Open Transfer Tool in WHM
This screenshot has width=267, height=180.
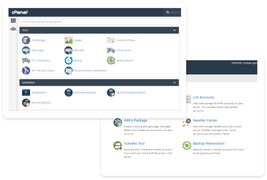click(x=134, y=143)
